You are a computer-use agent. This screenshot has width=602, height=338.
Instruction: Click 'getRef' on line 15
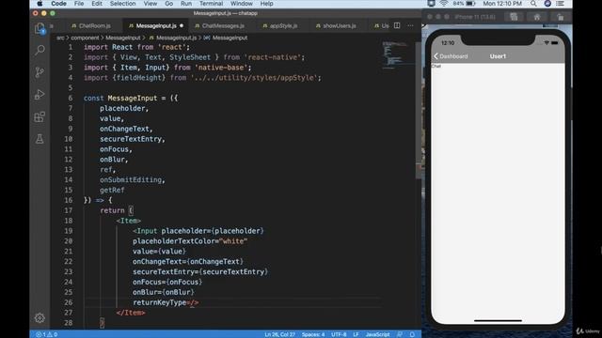click(x=112, y=190)
